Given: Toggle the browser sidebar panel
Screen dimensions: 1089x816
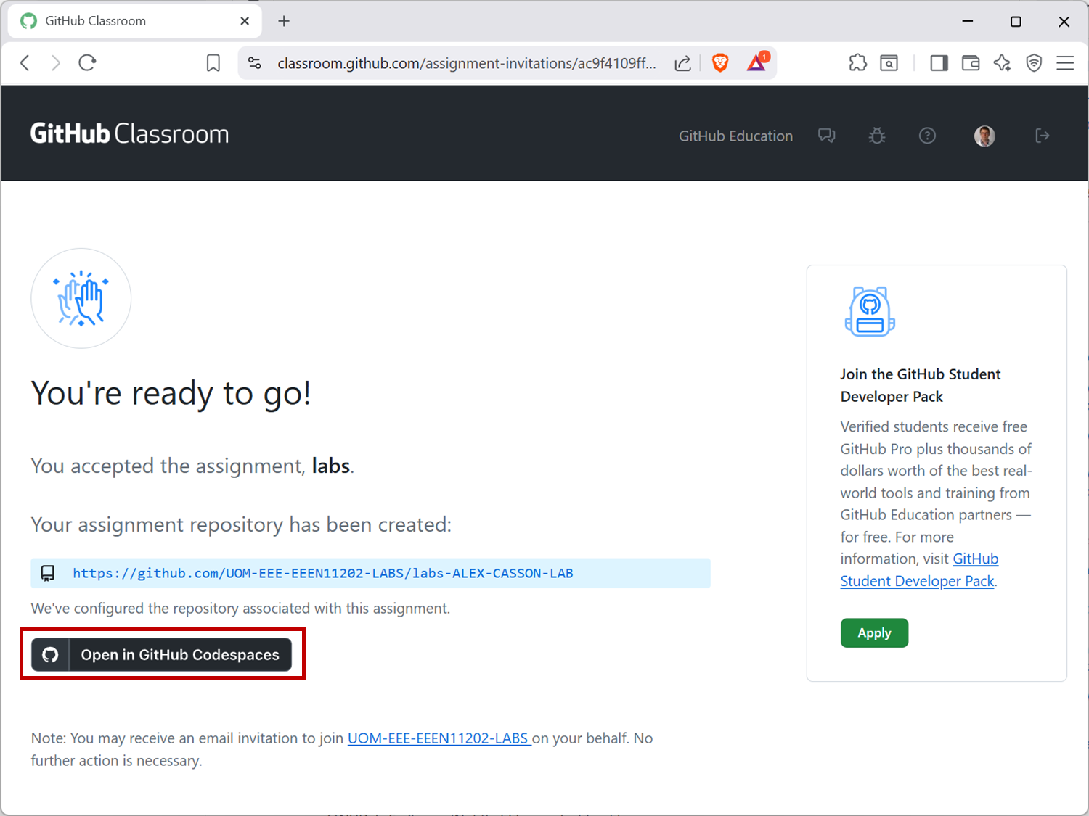Looking at the screenshot, I should [939, 63].
